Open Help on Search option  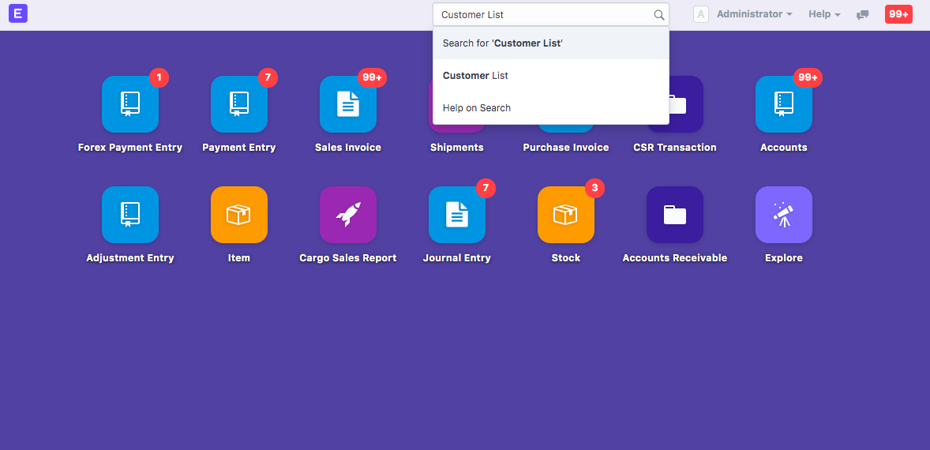coord(551,108)
